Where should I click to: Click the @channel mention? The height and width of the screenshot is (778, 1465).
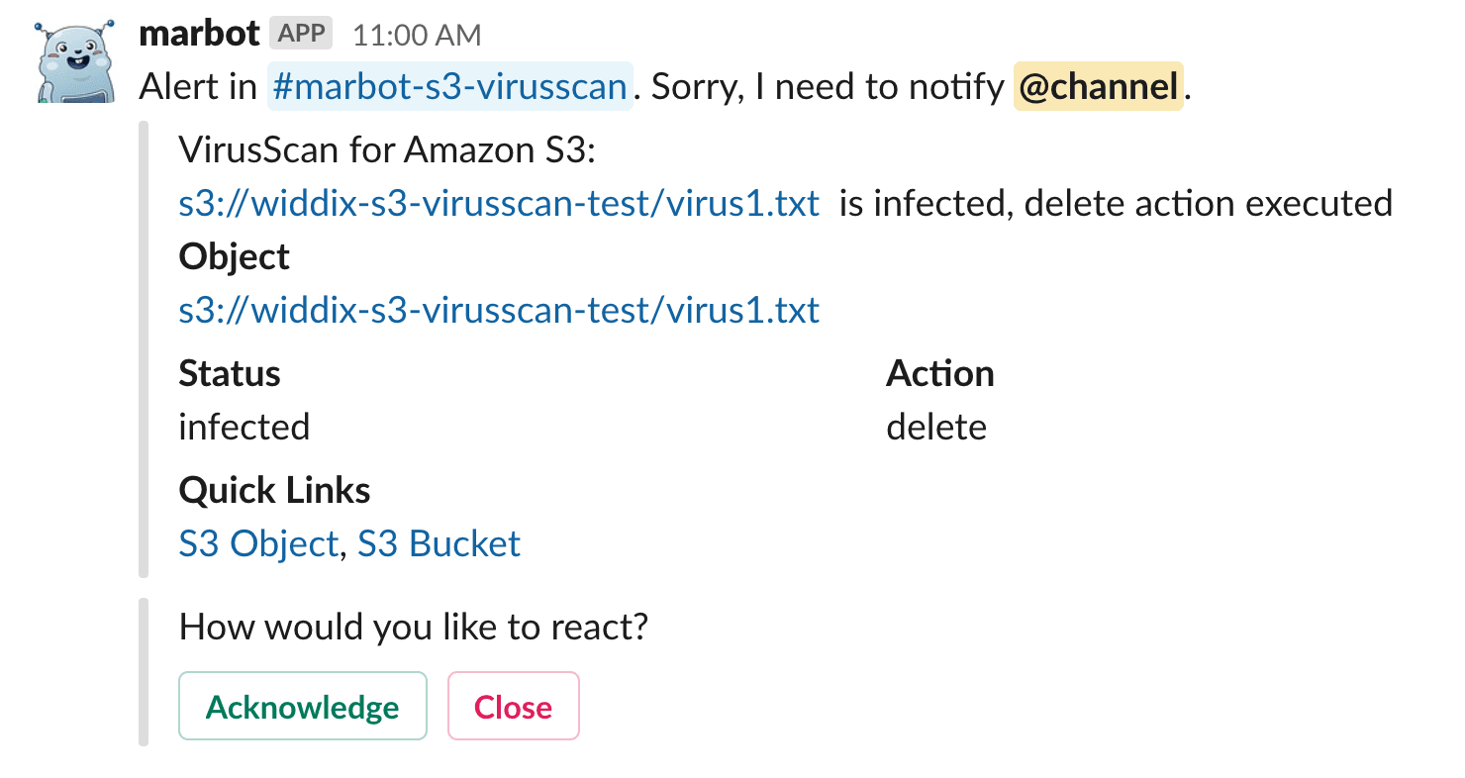pyautogui.click(x=1098, y=87)
